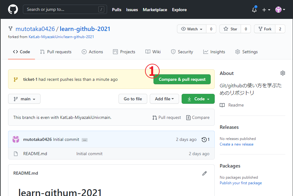Click Compare link in branch status bar

(198, 117)
